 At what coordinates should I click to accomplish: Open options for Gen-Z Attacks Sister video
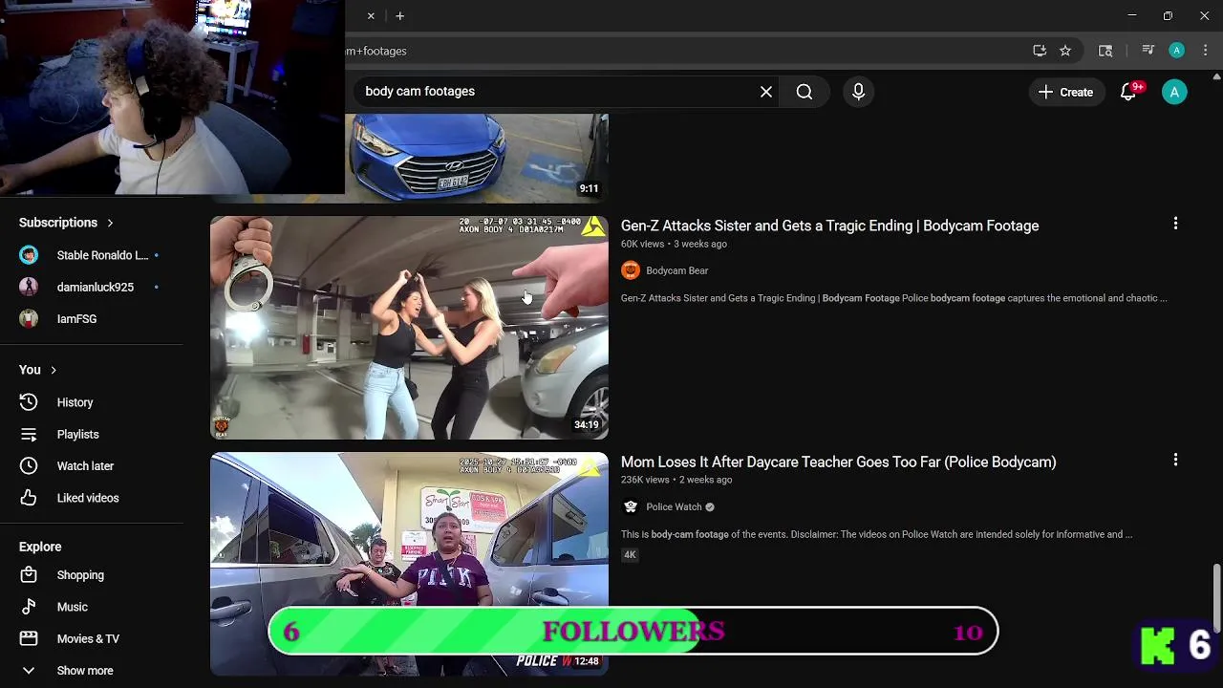coord(1175,224)
